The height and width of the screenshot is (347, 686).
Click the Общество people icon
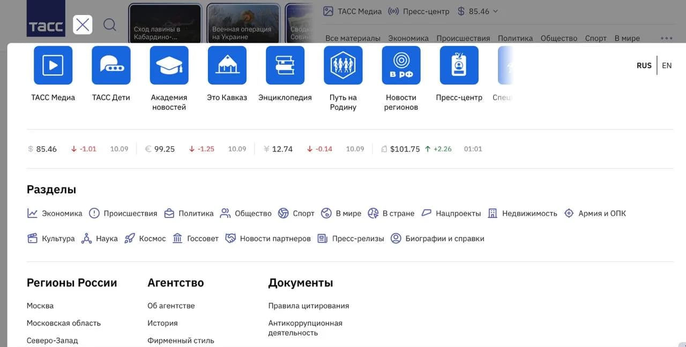pos(225,213)
